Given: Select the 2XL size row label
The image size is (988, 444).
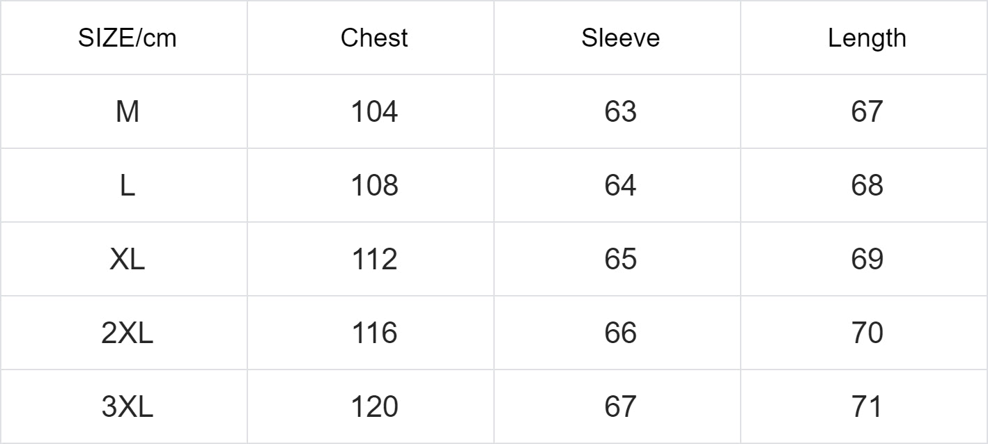Looking at the screenshot, I should click(x=127, y=333).
